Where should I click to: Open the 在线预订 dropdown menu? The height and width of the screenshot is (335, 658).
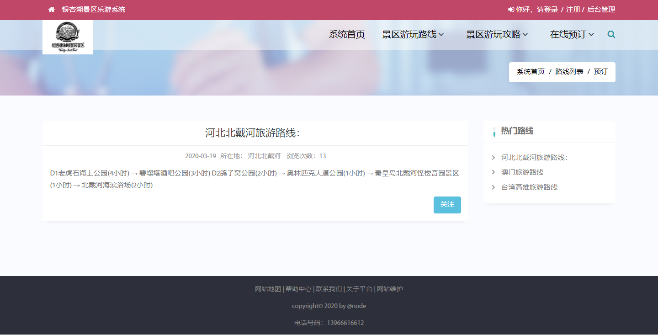click(x=572, y=34)
